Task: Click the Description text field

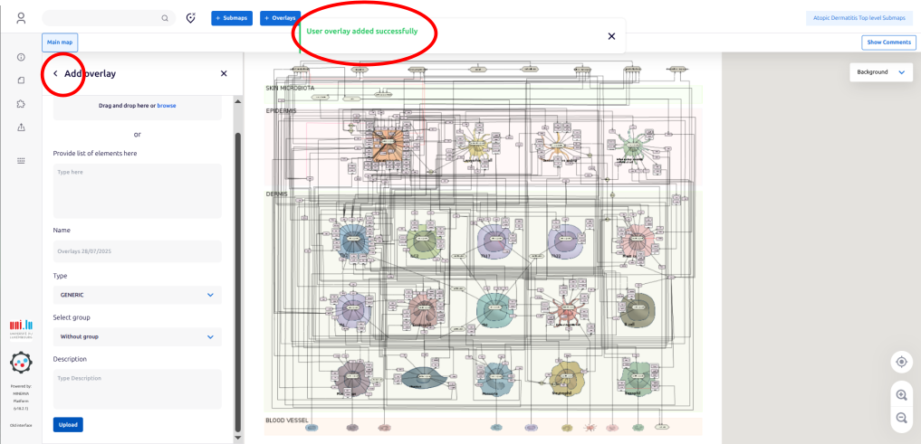Action: tap(137, 388)
